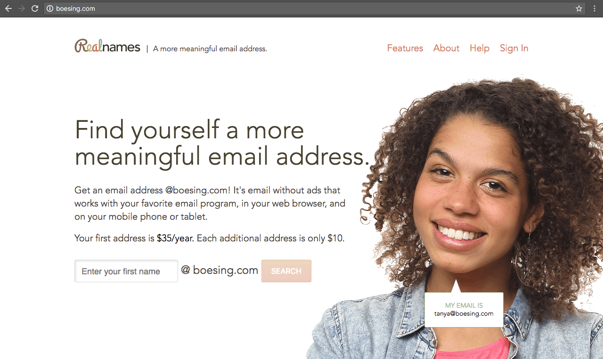The height and width of the screenshot is (359, 603).
Task: Click the browser forward arrow
Action: point(22,8)
